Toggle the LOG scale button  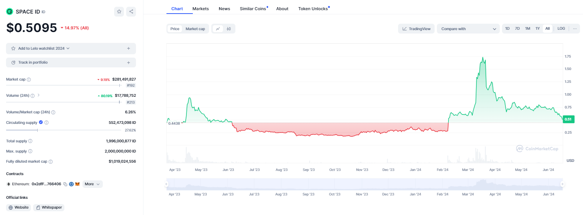click(x=561, y=29)
